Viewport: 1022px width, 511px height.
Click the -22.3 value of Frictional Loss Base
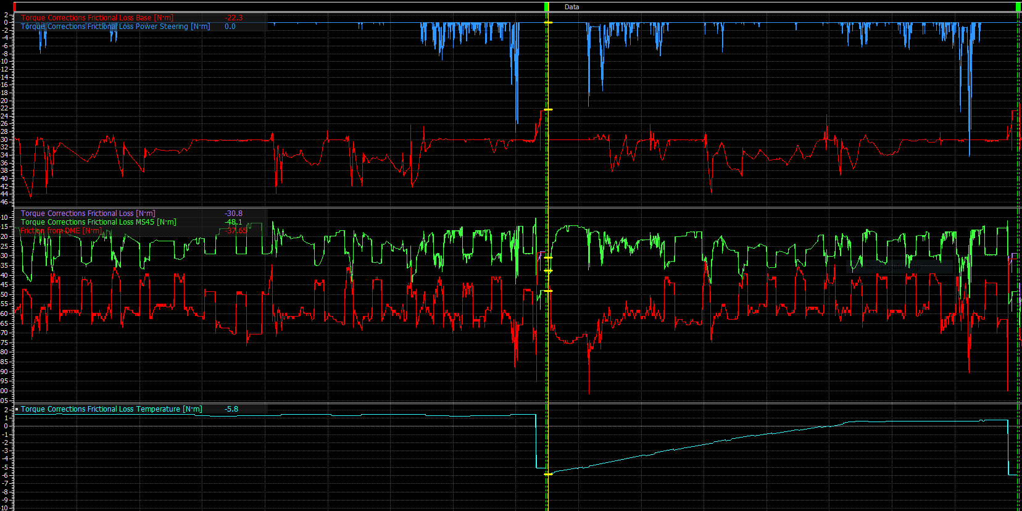[234, 18]
